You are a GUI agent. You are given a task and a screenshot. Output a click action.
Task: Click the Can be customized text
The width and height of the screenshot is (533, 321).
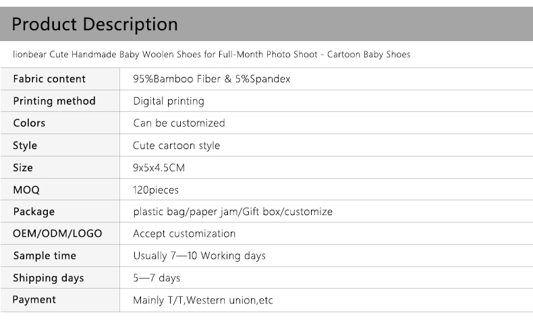(179, 123)
